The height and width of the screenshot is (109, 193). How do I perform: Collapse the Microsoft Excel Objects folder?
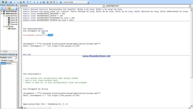tap(4, 16)
